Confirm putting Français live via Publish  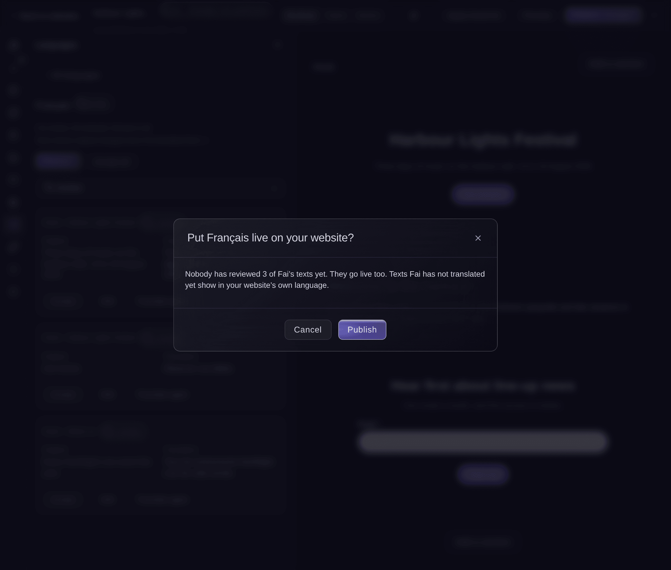click(362, 330)
